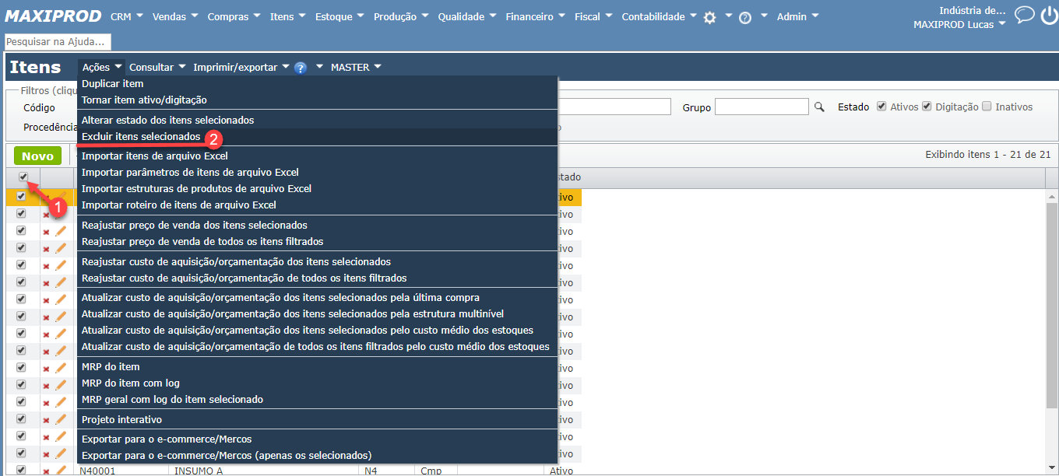1059x476 pixels.
Task: Open the CRM dropdown menu
Action: (127, 16)
